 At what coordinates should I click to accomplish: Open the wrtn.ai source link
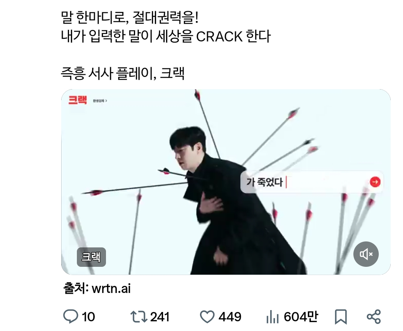[x=111, y=288]
